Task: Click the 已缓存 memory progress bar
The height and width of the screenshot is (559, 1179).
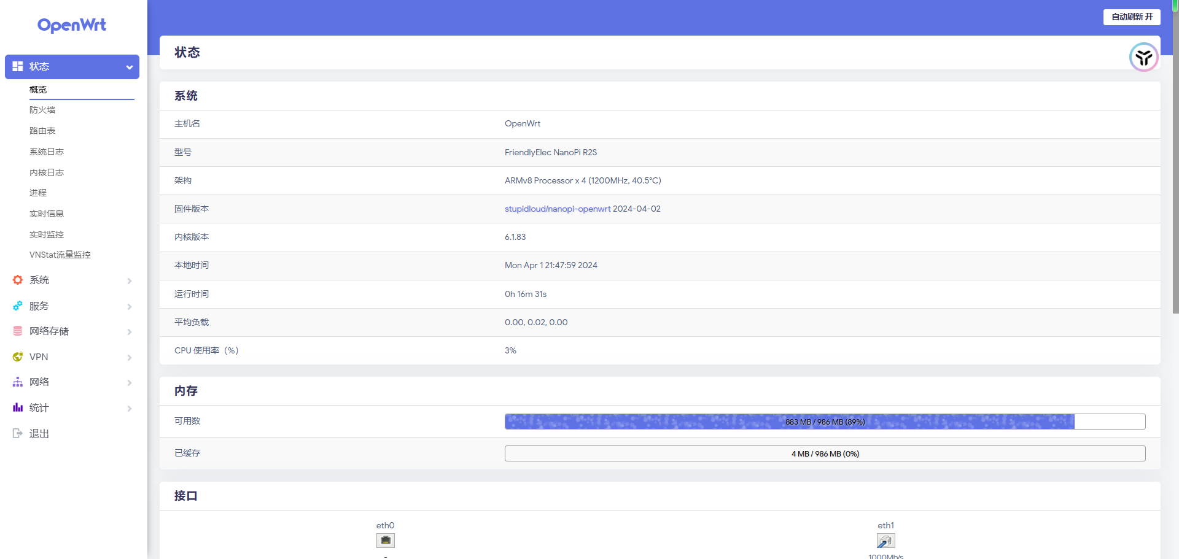Action: coord(825,453)
